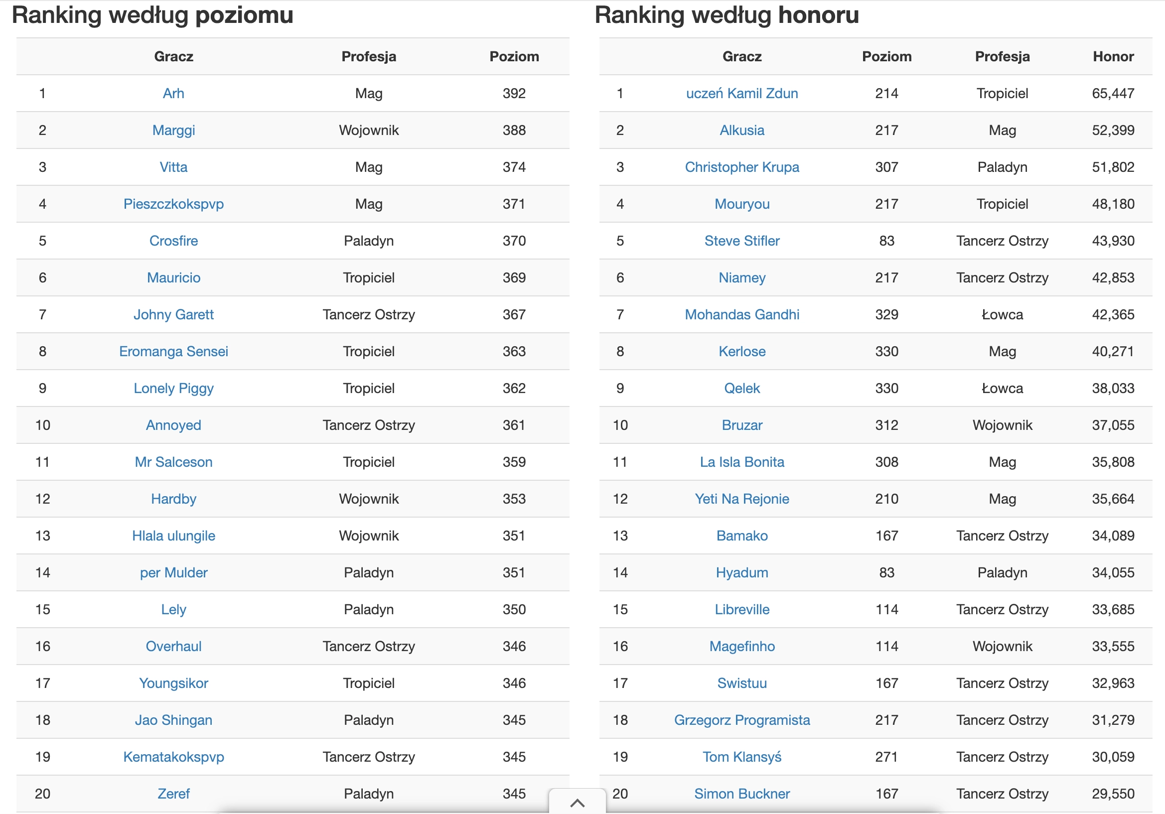This screenshot has height=814, width=1165.
Task: Open Marggi's player profile
Action: pos(173,131)
